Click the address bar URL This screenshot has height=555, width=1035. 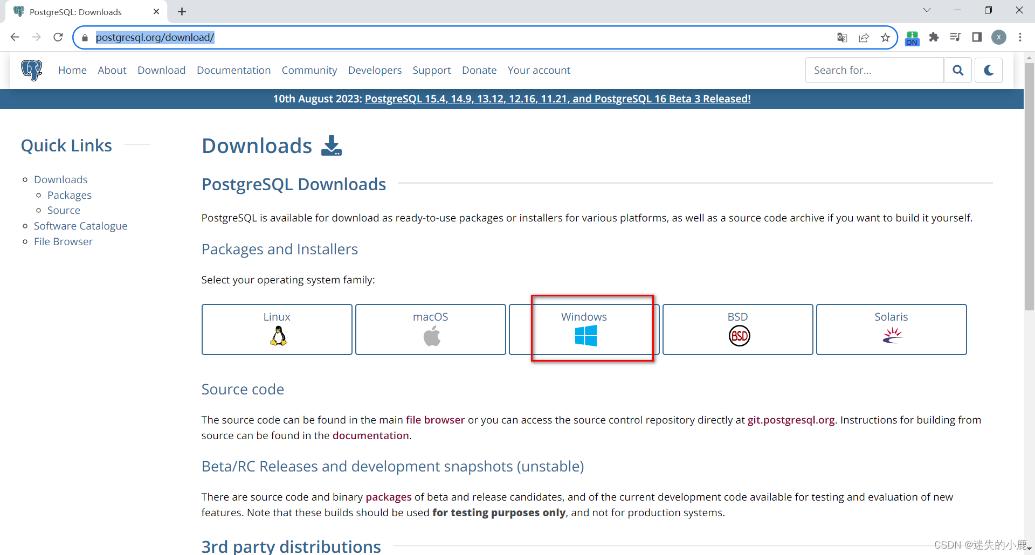(x=155, y=37)
